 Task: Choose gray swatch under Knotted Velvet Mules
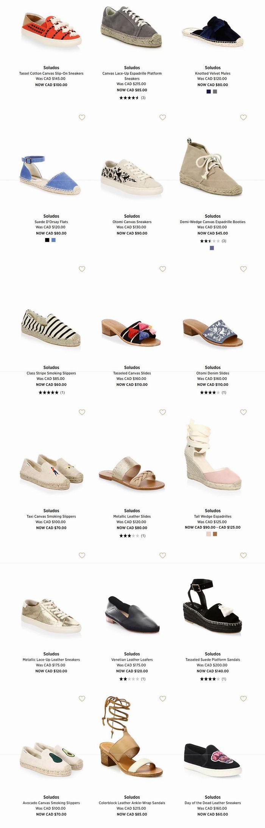tap(215, 91)
